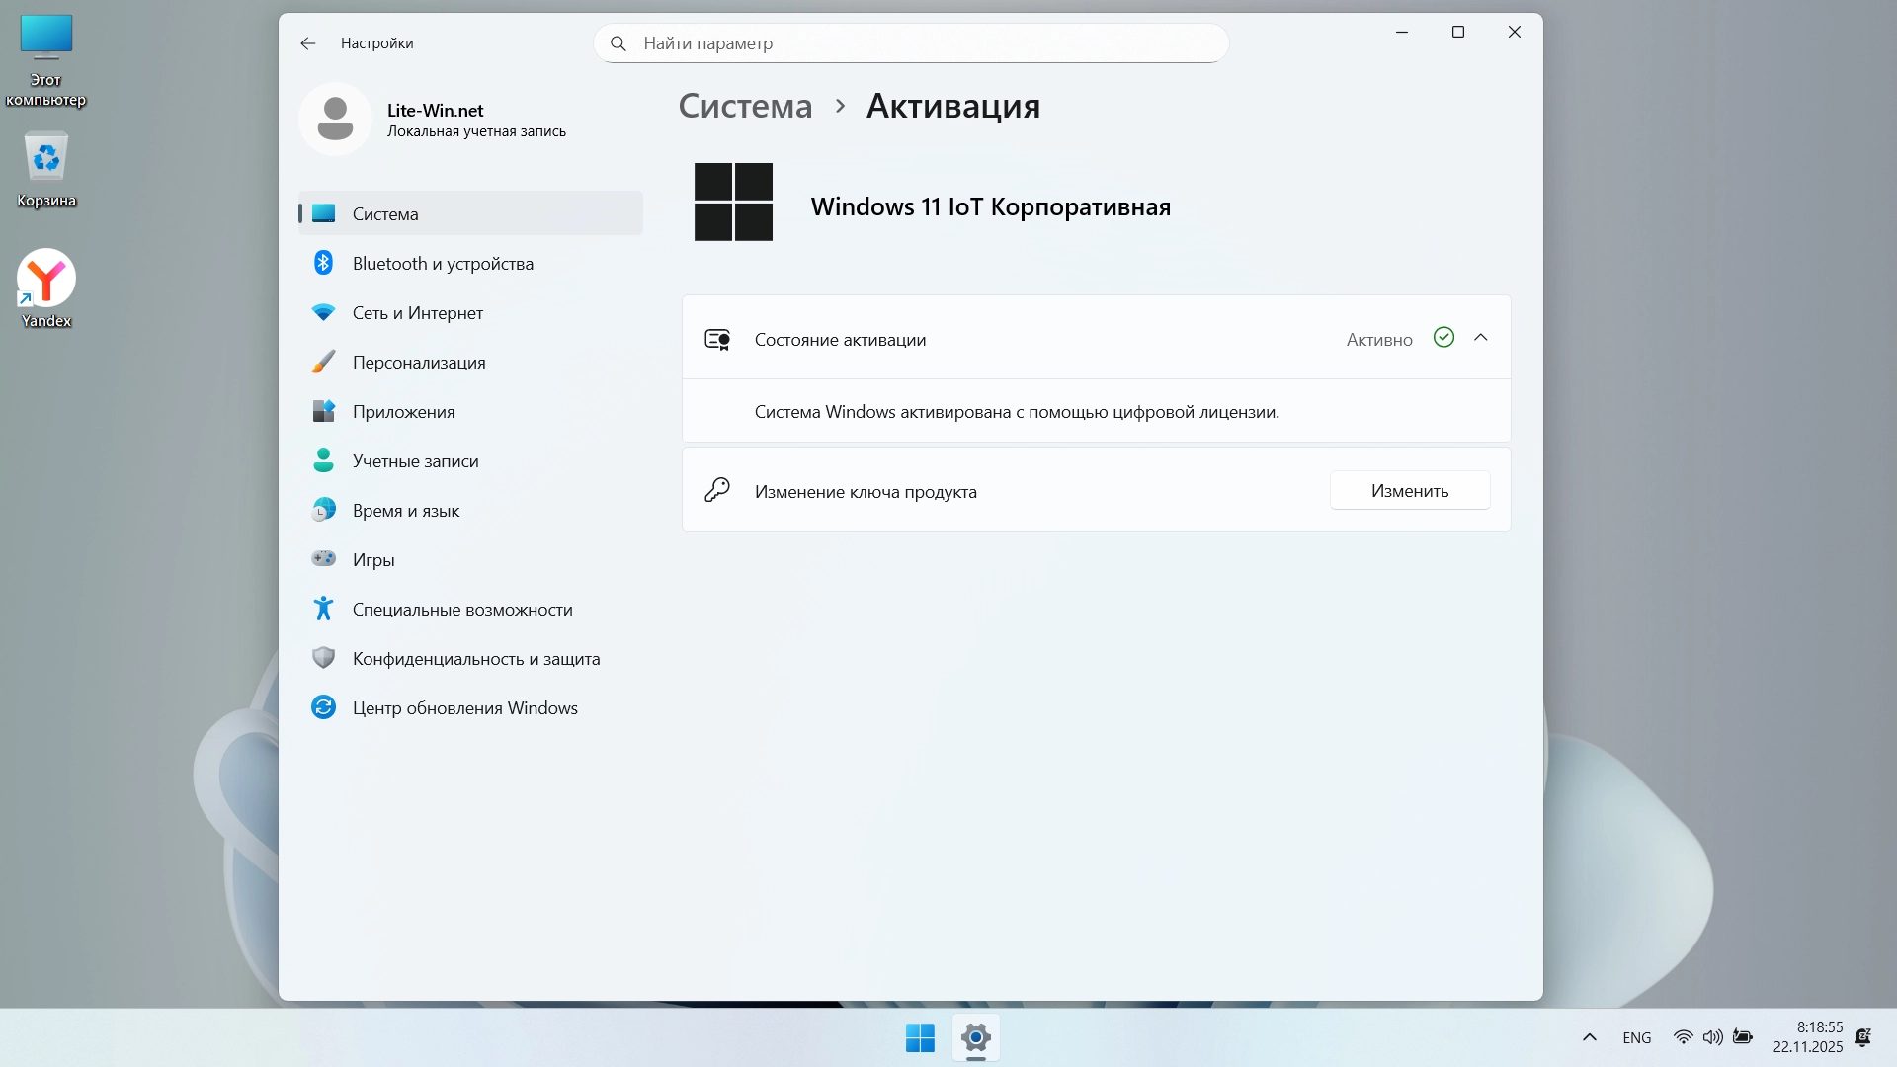Click the Lite-Win.net account avatar
Viewport: 1897px width, 1067px height.
tap(336, 120)
